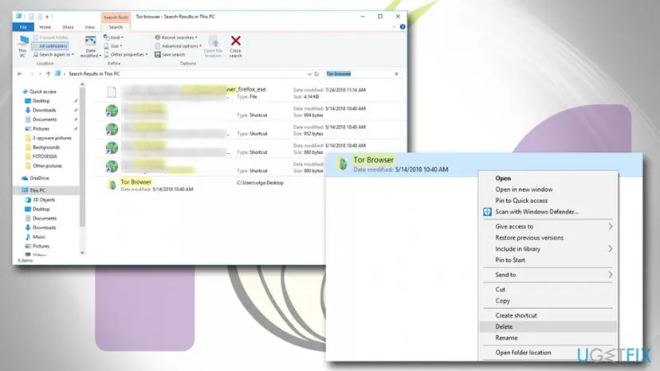
Task: Open the Recent searches dropdown
Action: pos(176,37)
